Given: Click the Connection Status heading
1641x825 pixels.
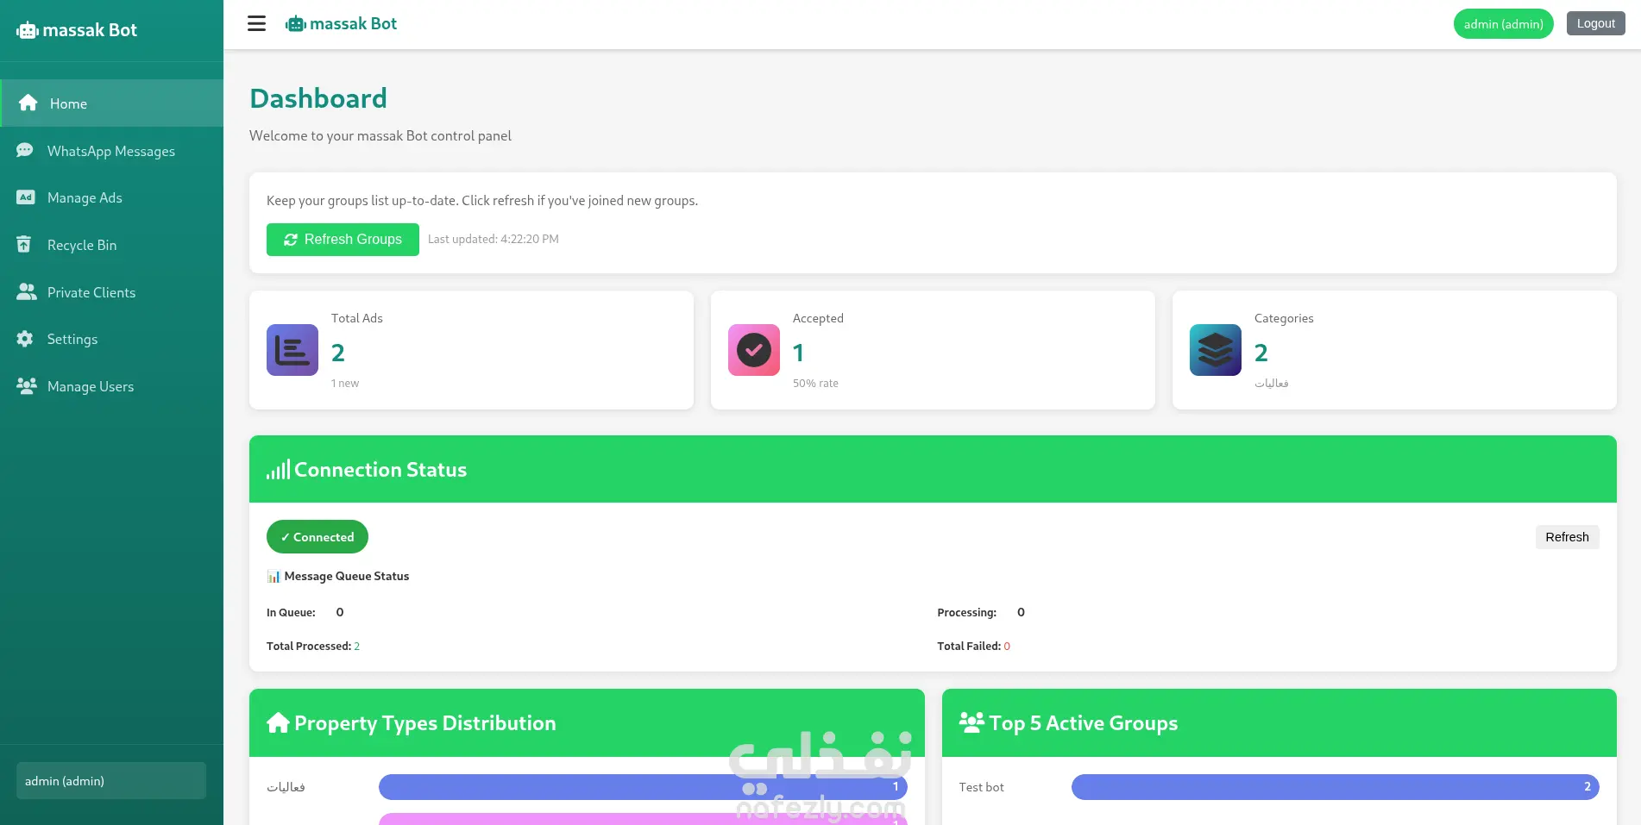Looking at the screenshot, I should 380,470.
